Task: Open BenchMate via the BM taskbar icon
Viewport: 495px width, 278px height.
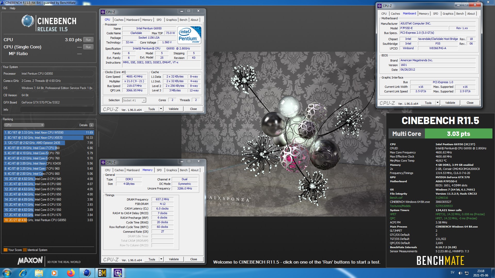Action: (x=102, y=273)
